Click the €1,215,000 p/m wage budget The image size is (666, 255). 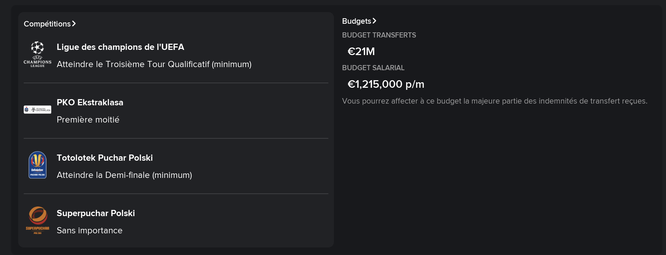pyautogui.click(x=386, y=84)
